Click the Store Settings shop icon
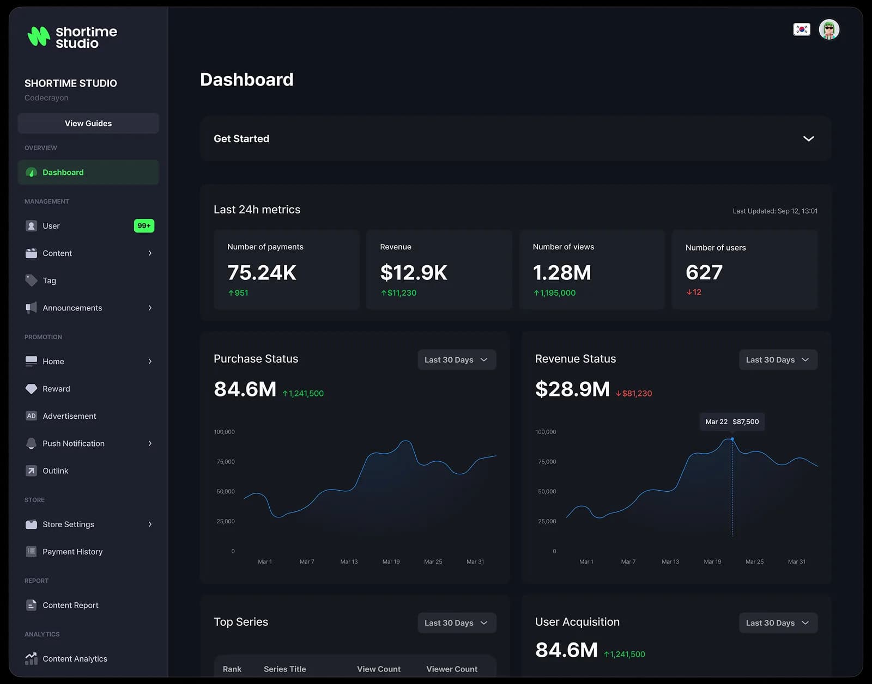872x684 pixels. pyautogui.click(x=32, y=524)
